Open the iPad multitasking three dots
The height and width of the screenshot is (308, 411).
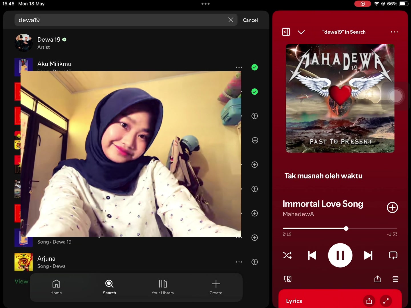click(205, 4)
